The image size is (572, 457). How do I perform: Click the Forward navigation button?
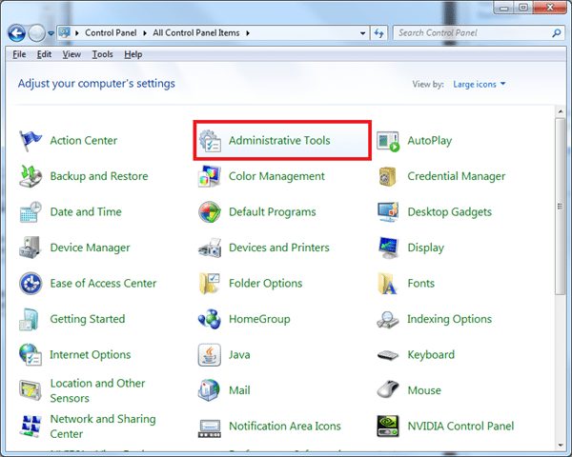(x=36, y=33)
